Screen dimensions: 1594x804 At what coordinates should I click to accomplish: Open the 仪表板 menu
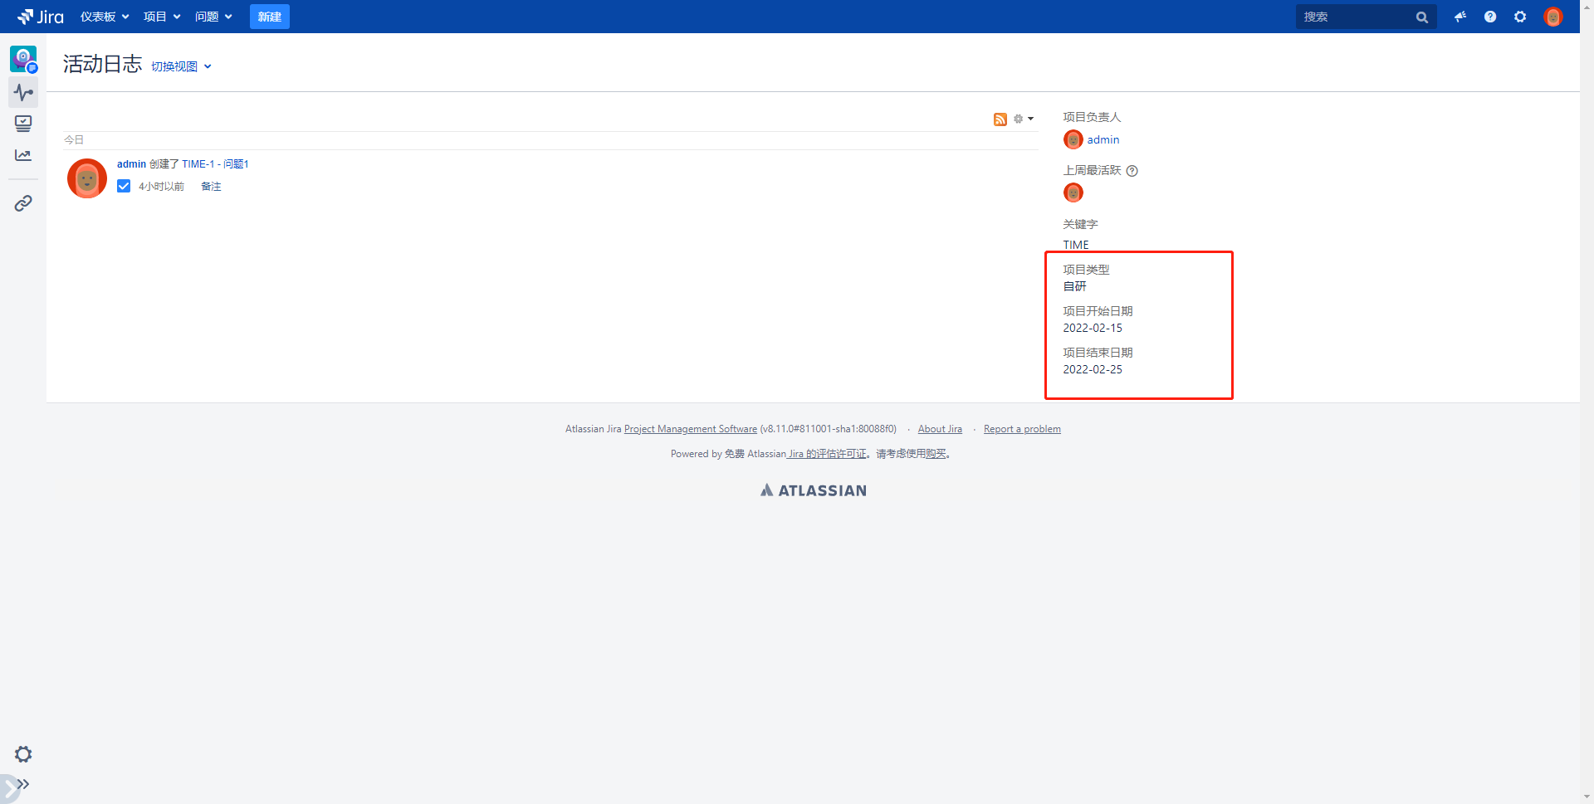pos(104,17)
